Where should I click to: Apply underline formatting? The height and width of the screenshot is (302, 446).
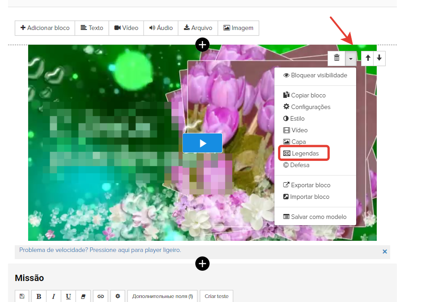68,296
